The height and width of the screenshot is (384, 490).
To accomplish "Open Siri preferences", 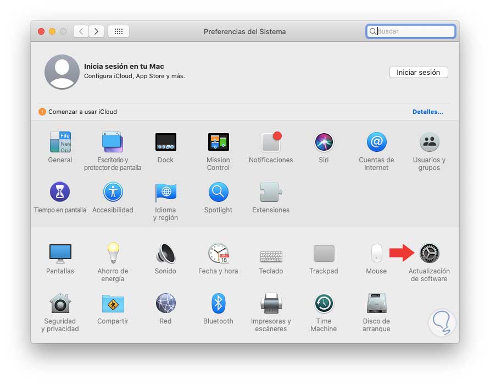I will pyautogui.click(x=324, y=142).
